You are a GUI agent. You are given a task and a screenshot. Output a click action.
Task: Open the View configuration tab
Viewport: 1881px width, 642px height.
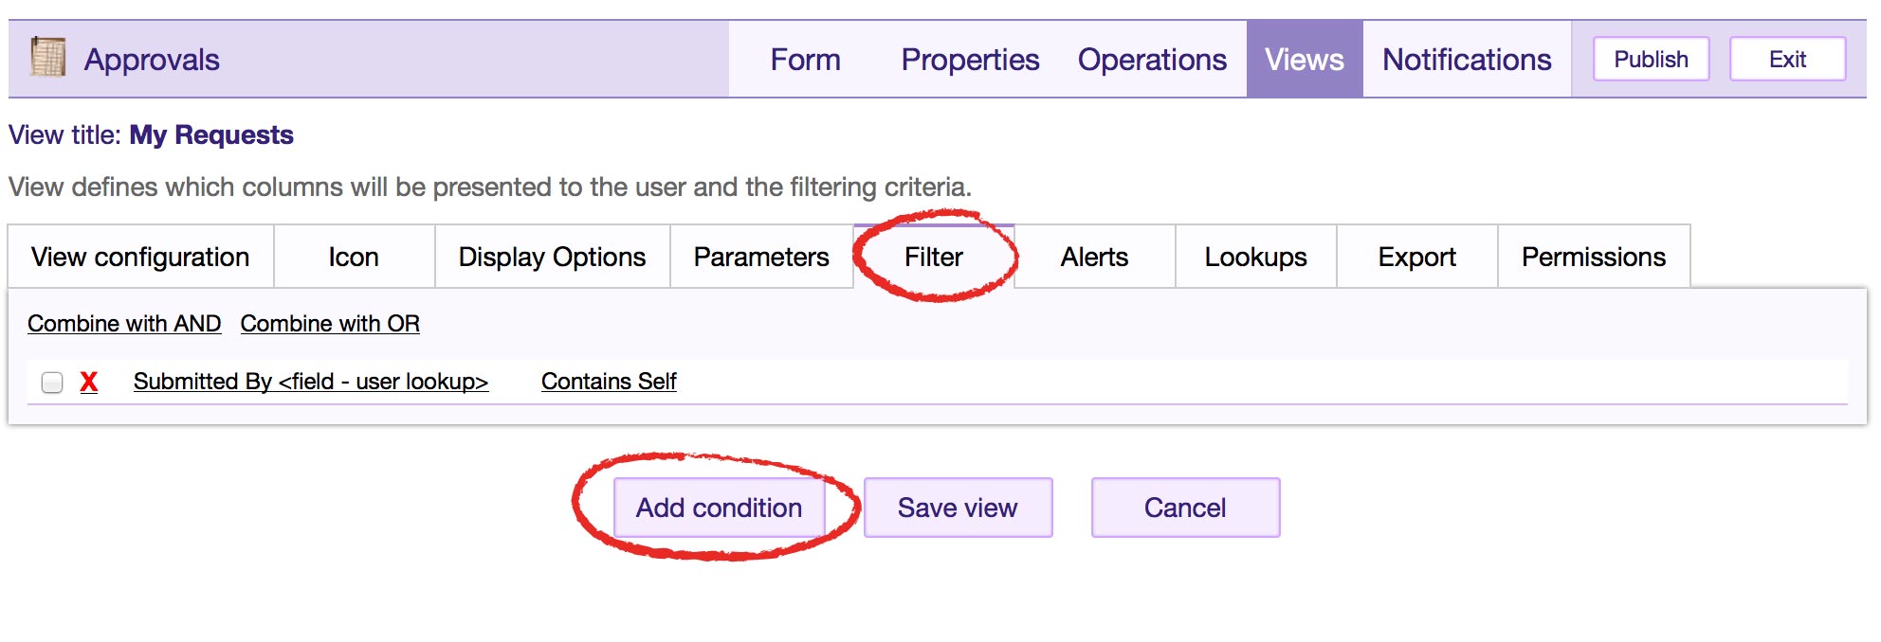click(140, 257)
